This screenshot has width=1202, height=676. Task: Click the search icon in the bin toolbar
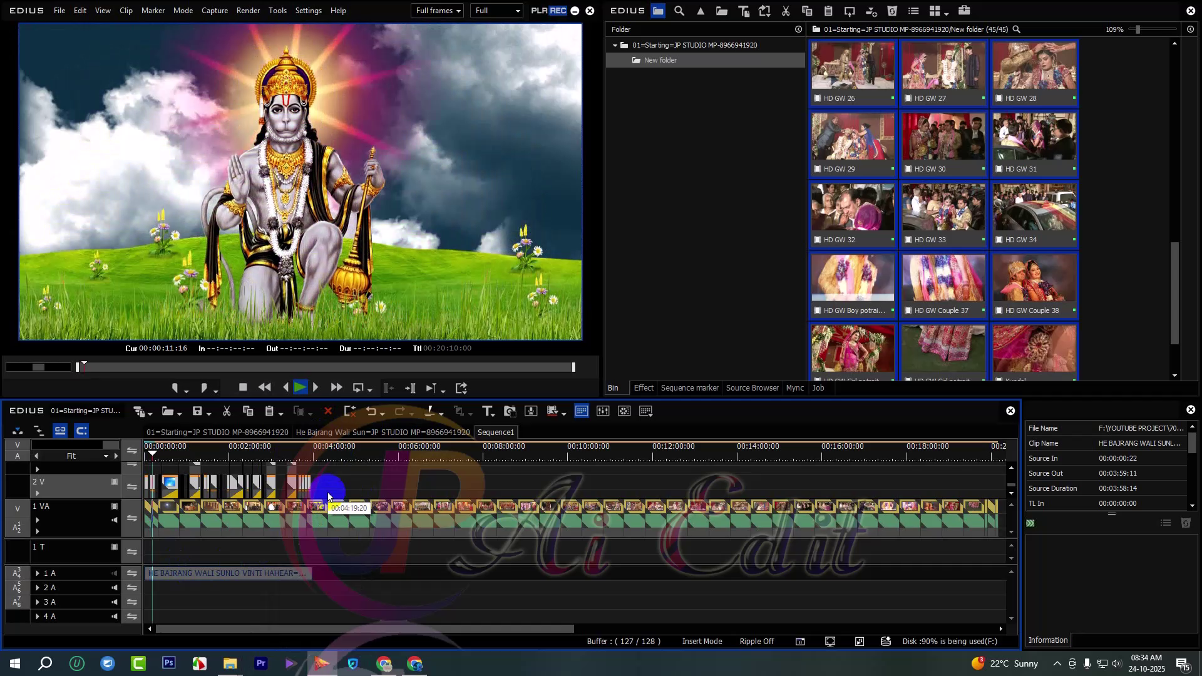pyautogui.click(x=679, y=11)
